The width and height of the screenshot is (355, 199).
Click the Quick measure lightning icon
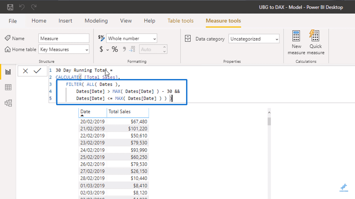click(314, 35)
